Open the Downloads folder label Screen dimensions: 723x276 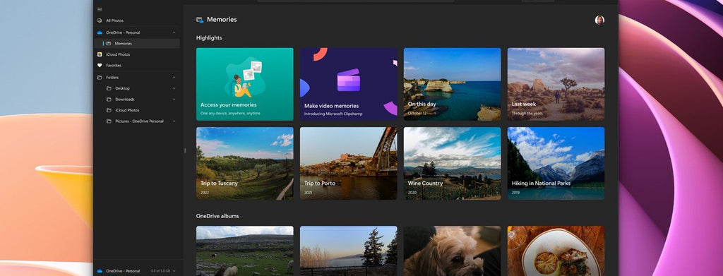[x=125, y=100]
